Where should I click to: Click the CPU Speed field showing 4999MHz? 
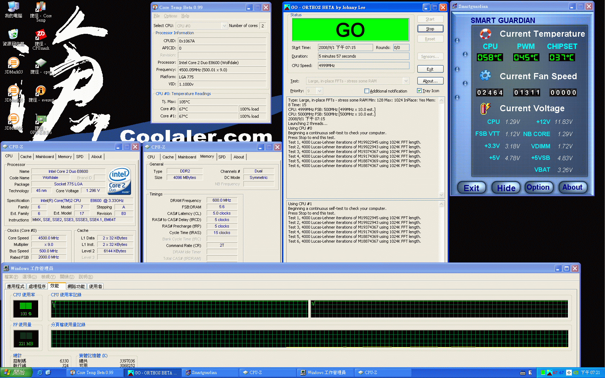(x=363, y=66)
